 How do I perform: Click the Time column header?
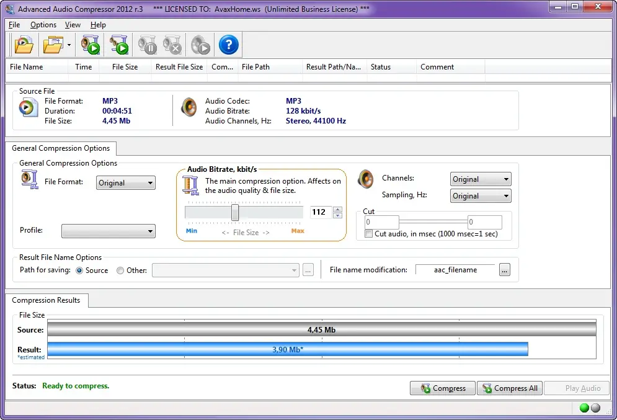(x=84, y=67)
